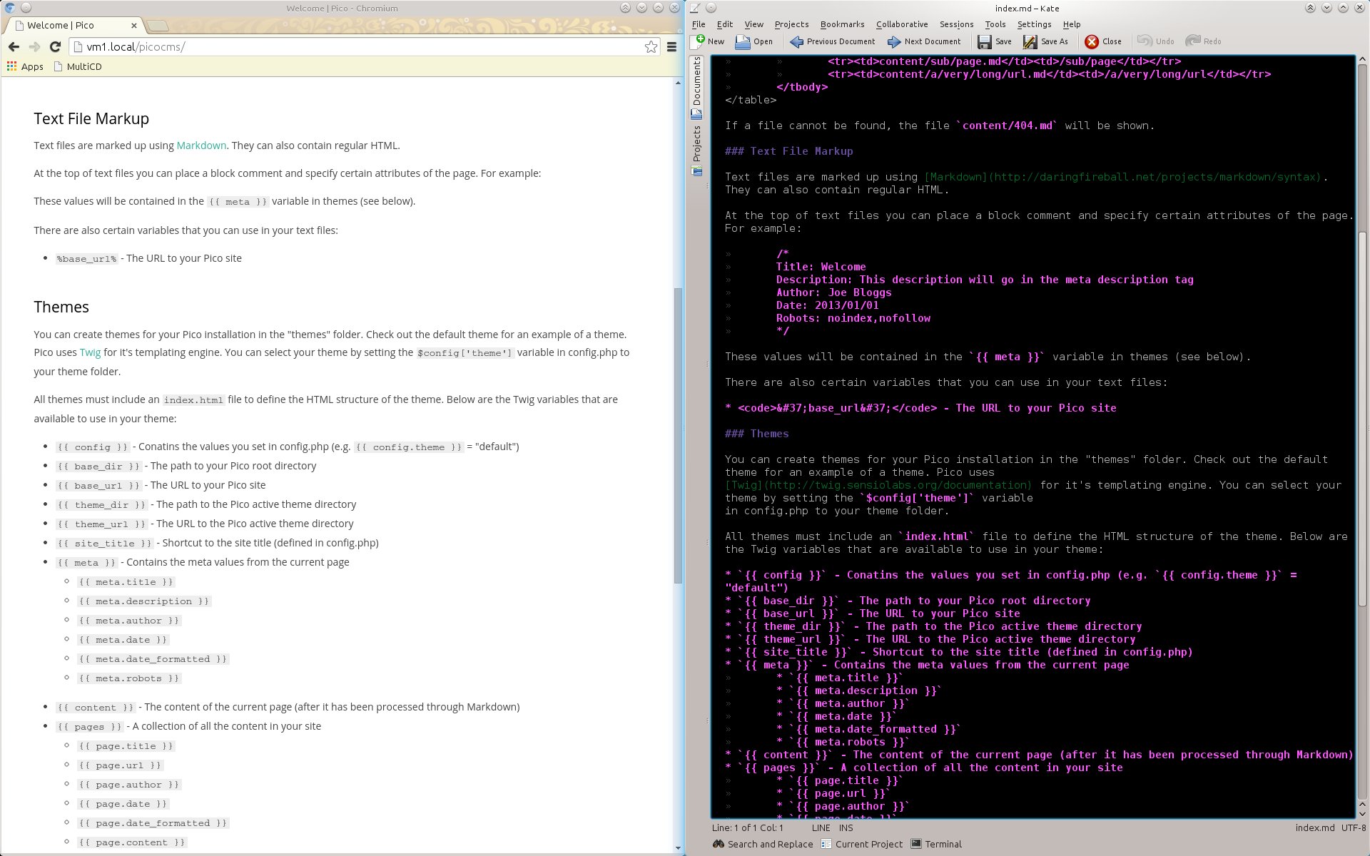Screen dimensions: 1370x856
Task: Open the Search and Replace panel
Action: pyautogui.click(x=763, y=844)
